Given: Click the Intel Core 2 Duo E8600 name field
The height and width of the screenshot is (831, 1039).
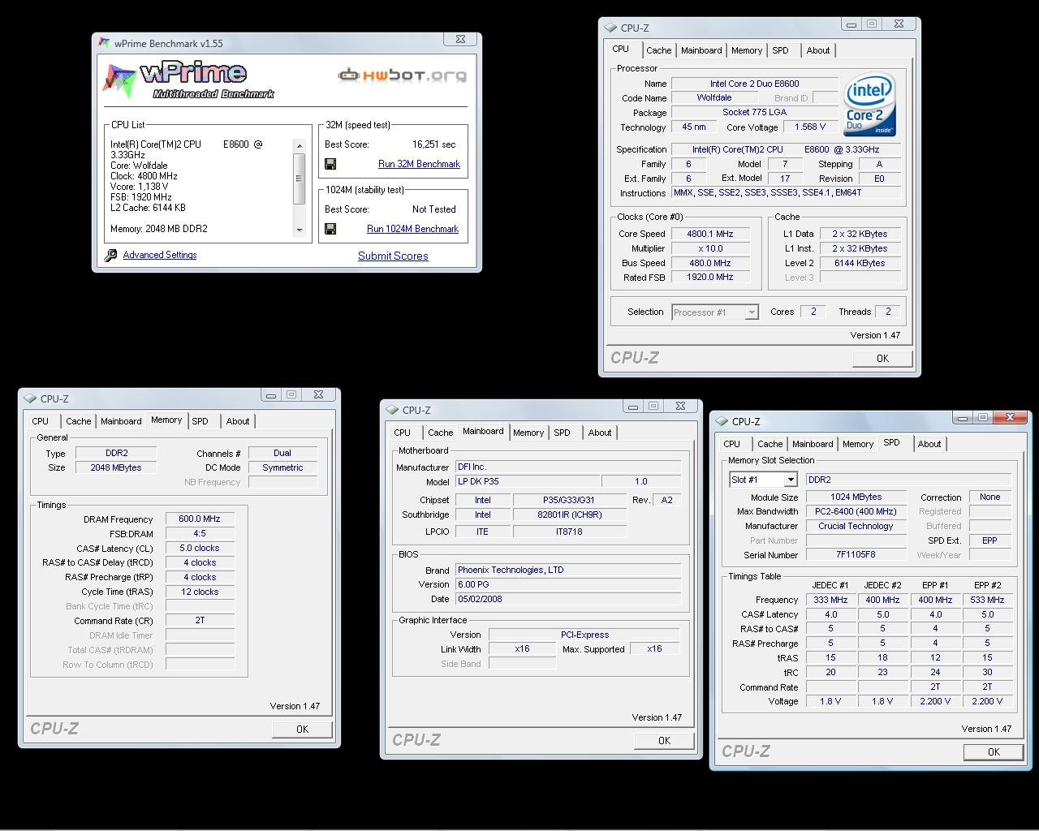Looking at the screenshot, I should [754, 84].
